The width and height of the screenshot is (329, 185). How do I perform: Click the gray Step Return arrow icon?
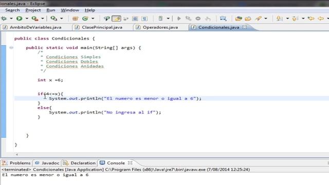point(208,18)
